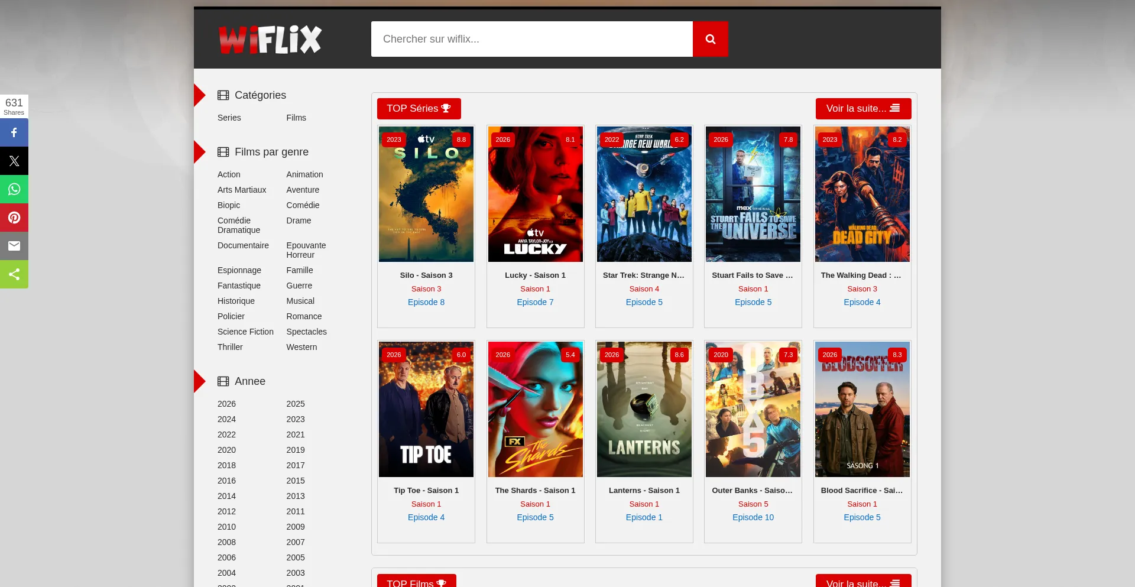
Task: Open the TOP Films section button
Action: (417, 580)
